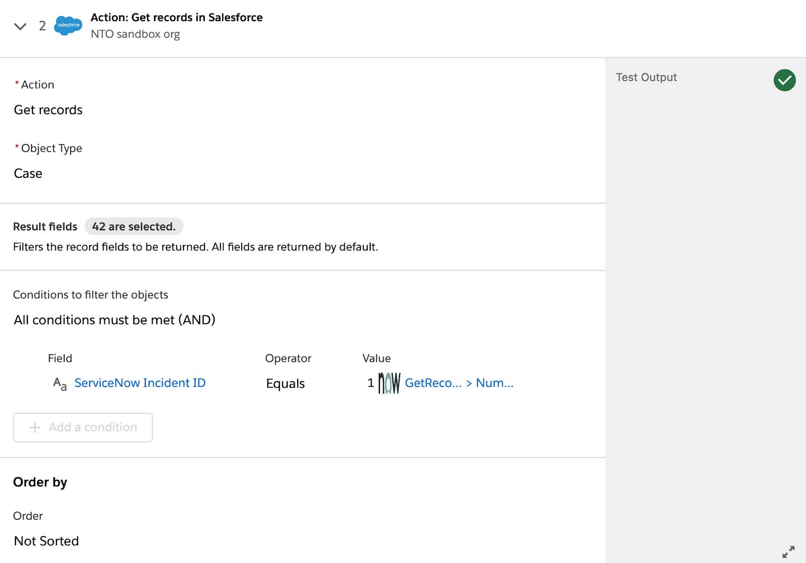This screenshot has height=563, width=806.
Task: Click the green test success checkmark
Action: coord(784,80)
